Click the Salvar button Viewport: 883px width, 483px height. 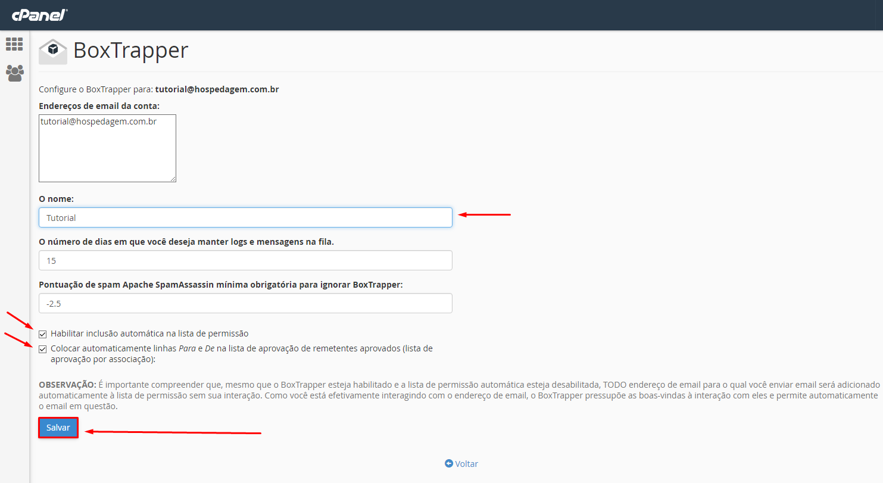pyautogui.click(x=58, y=428)
